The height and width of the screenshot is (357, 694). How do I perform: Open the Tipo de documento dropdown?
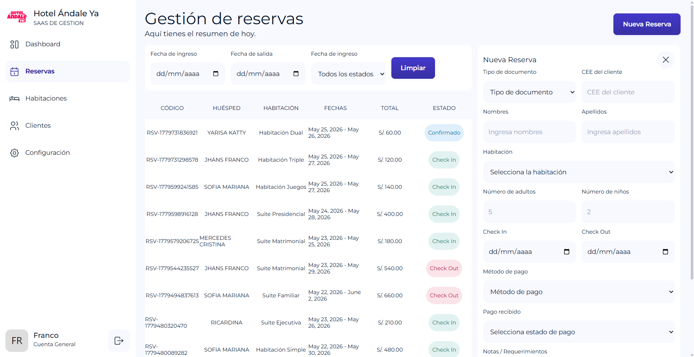[529, 92]
